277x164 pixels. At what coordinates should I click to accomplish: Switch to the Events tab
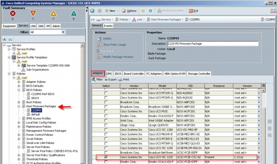pyautogui.click(x=108, y=26)
